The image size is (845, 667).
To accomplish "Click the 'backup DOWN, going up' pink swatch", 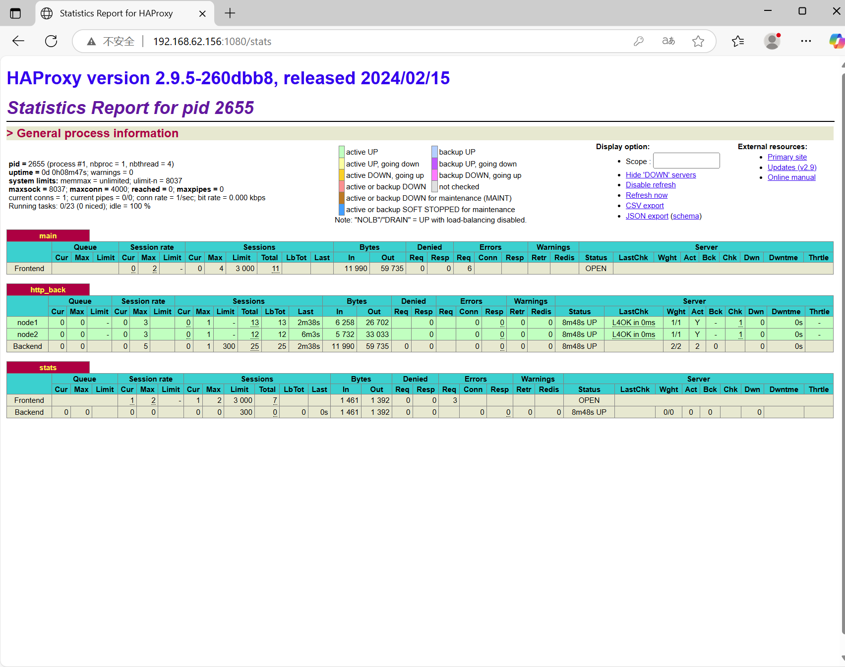I will click(x=434, y=175).
